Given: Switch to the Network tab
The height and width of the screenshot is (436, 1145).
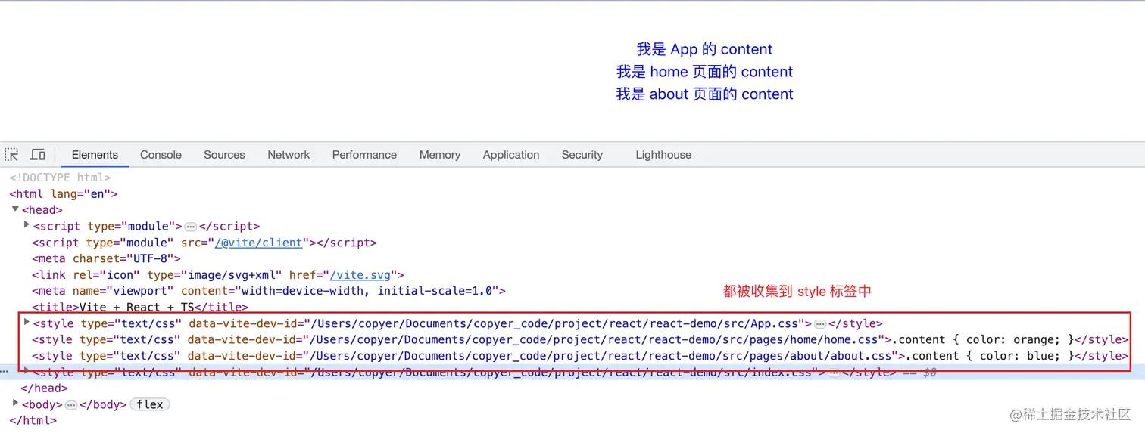Looking at the screenshot, I should click(x=289, y=155).
